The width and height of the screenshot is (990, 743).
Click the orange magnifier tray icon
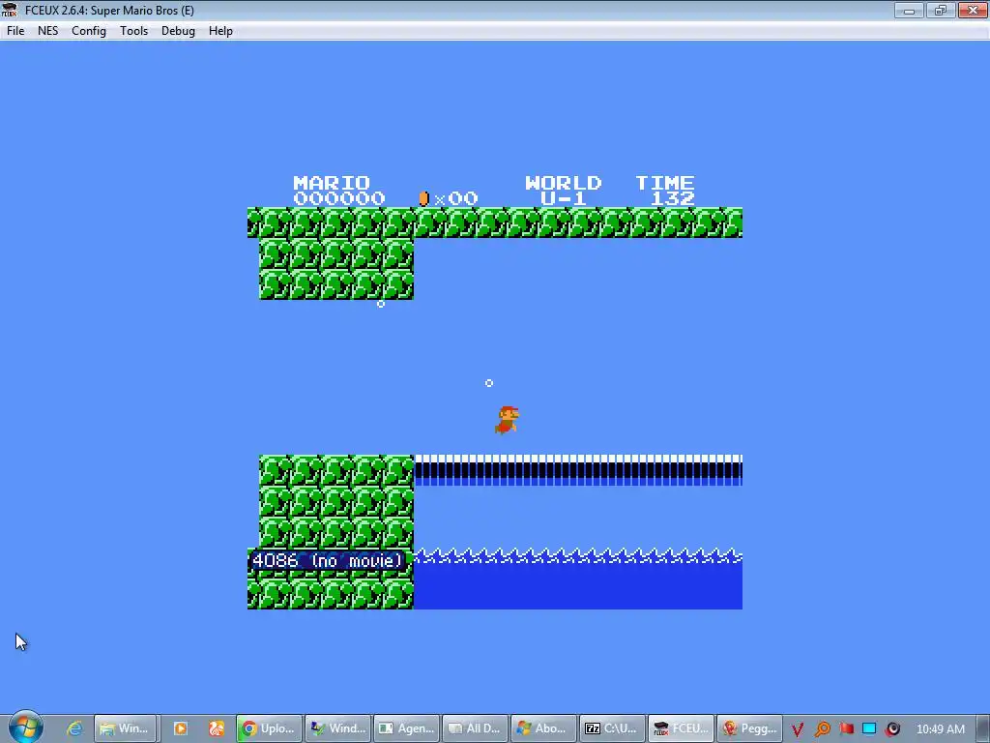click(822, 729)
